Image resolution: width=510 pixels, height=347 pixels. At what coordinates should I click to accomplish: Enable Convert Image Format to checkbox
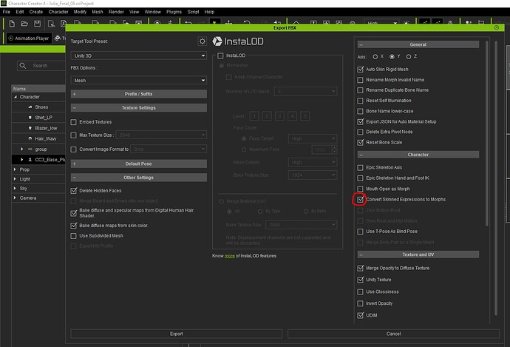73,149
